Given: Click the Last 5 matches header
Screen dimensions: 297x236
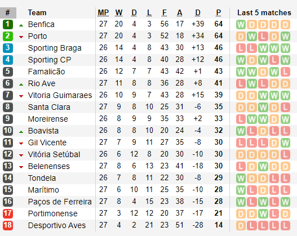Looking at the screenshot, I should (264, 13).
